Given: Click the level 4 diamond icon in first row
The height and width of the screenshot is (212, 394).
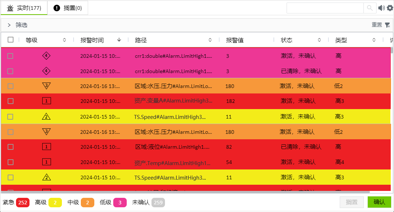Looking at the screenshot, I should pos(46,56).
